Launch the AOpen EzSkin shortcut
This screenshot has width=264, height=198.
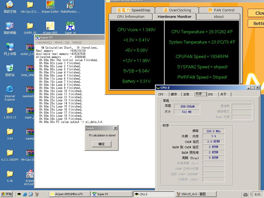point(50,7)
